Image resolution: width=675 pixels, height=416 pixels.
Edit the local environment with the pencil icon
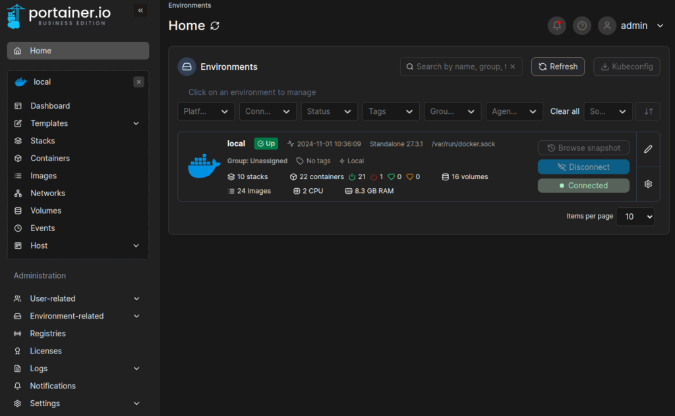pyautogui.click(x=648, y=149)
